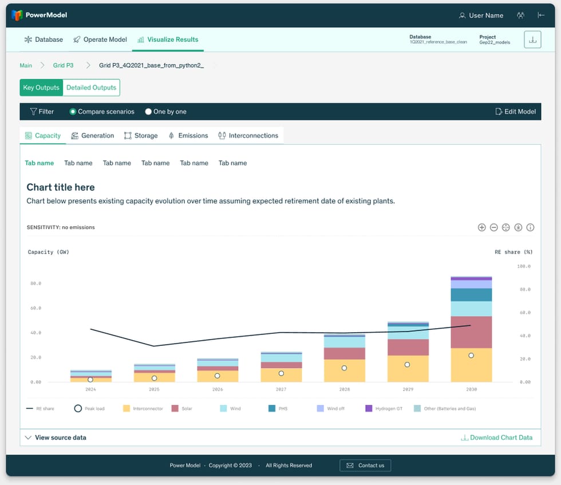Open the Operate Model tab
Image resolution: width=561 pixels, height=485 pixels.
(100, 40)
